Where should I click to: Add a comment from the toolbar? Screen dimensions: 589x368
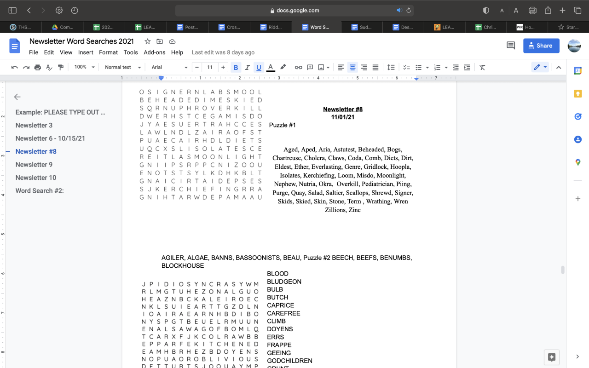click(310, 67)
